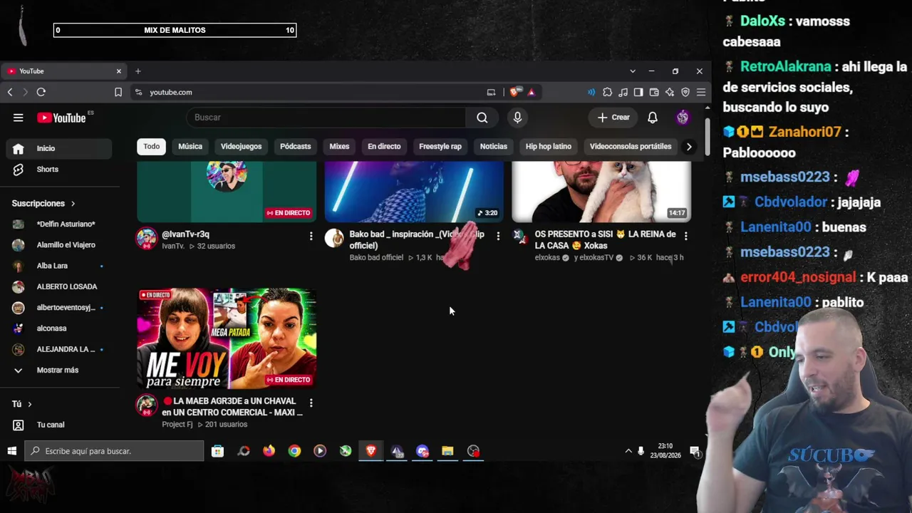Select the Freestyle rap filter chip
912x513 pixels.
440,147
